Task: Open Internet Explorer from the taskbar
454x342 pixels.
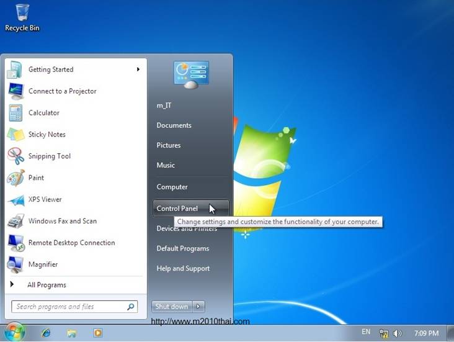Action: (x=46, y=333)
